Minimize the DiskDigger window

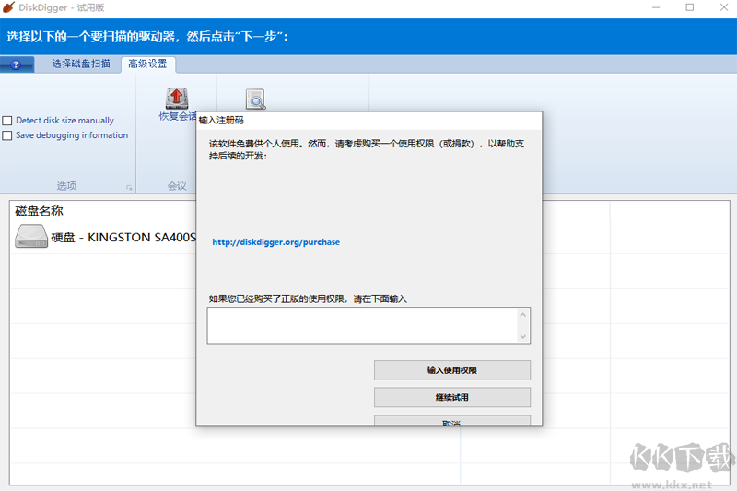tap(656, 7)
